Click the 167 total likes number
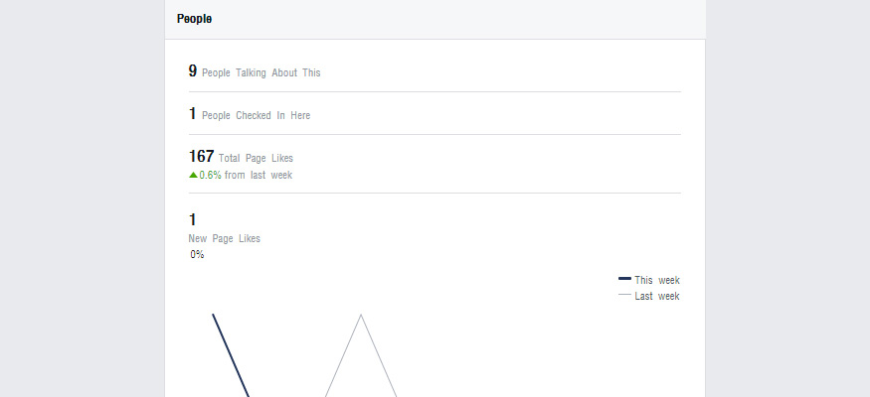870x397 pixels. point(202,156)
